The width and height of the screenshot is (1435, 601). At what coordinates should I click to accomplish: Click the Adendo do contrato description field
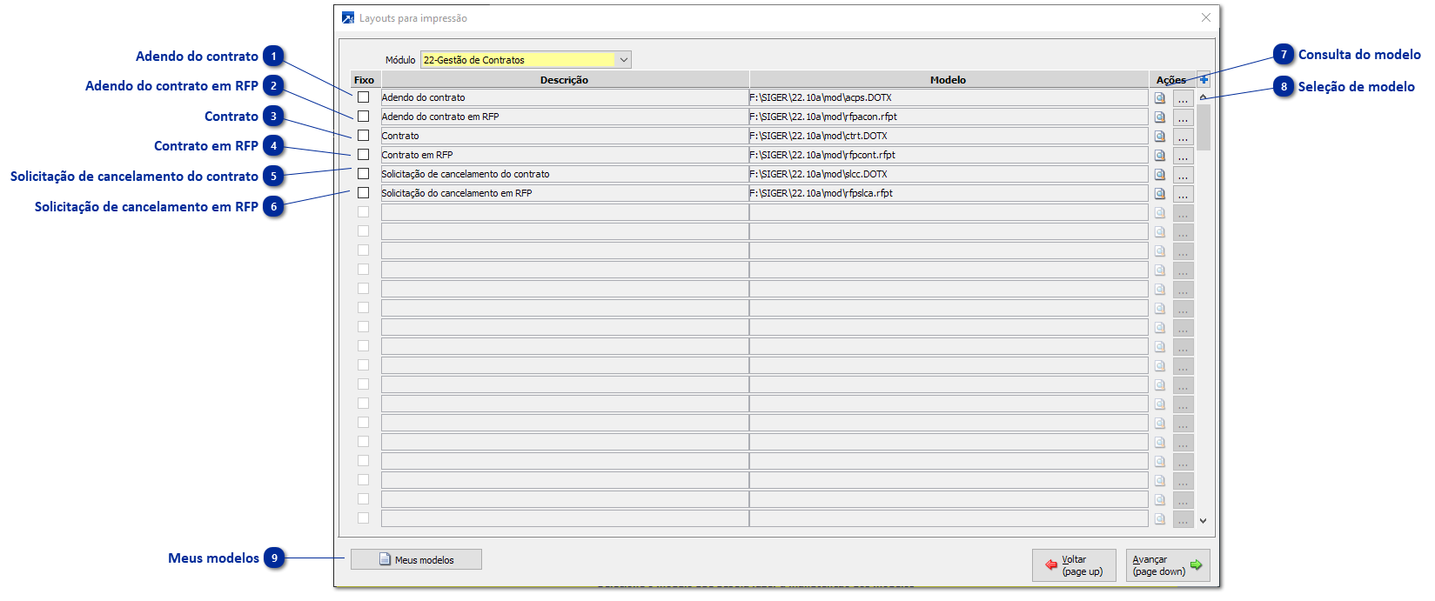click(x=565, y=97)
